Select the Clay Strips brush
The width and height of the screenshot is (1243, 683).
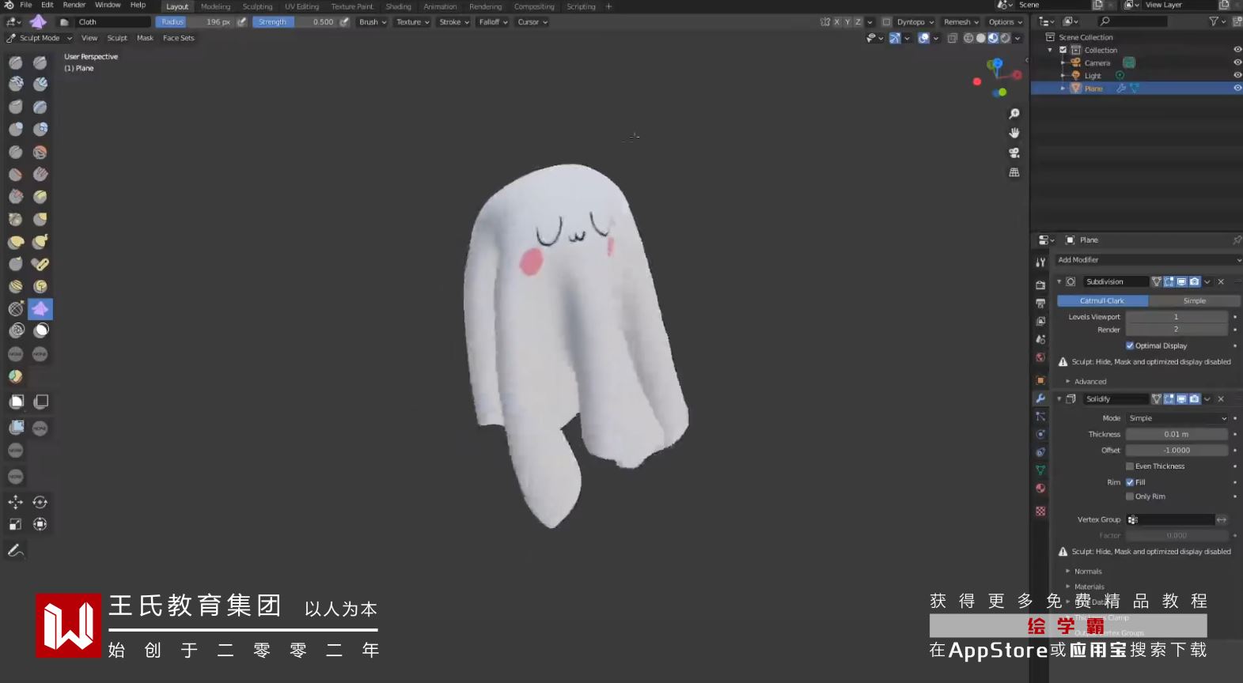tap(40, 84)
